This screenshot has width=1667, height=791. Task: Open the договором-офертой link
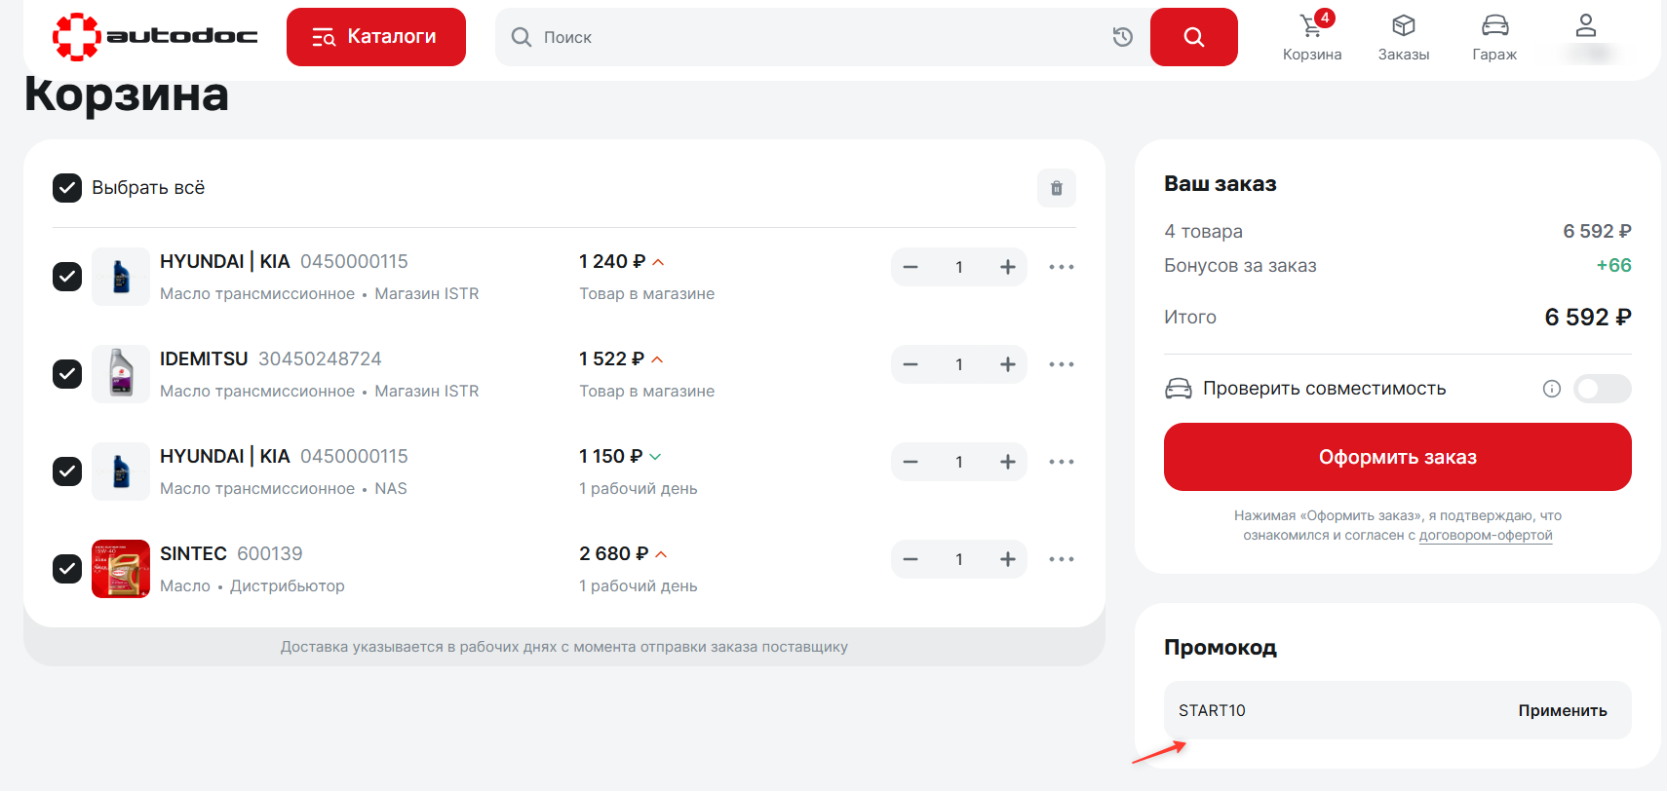coord(1485,536)
